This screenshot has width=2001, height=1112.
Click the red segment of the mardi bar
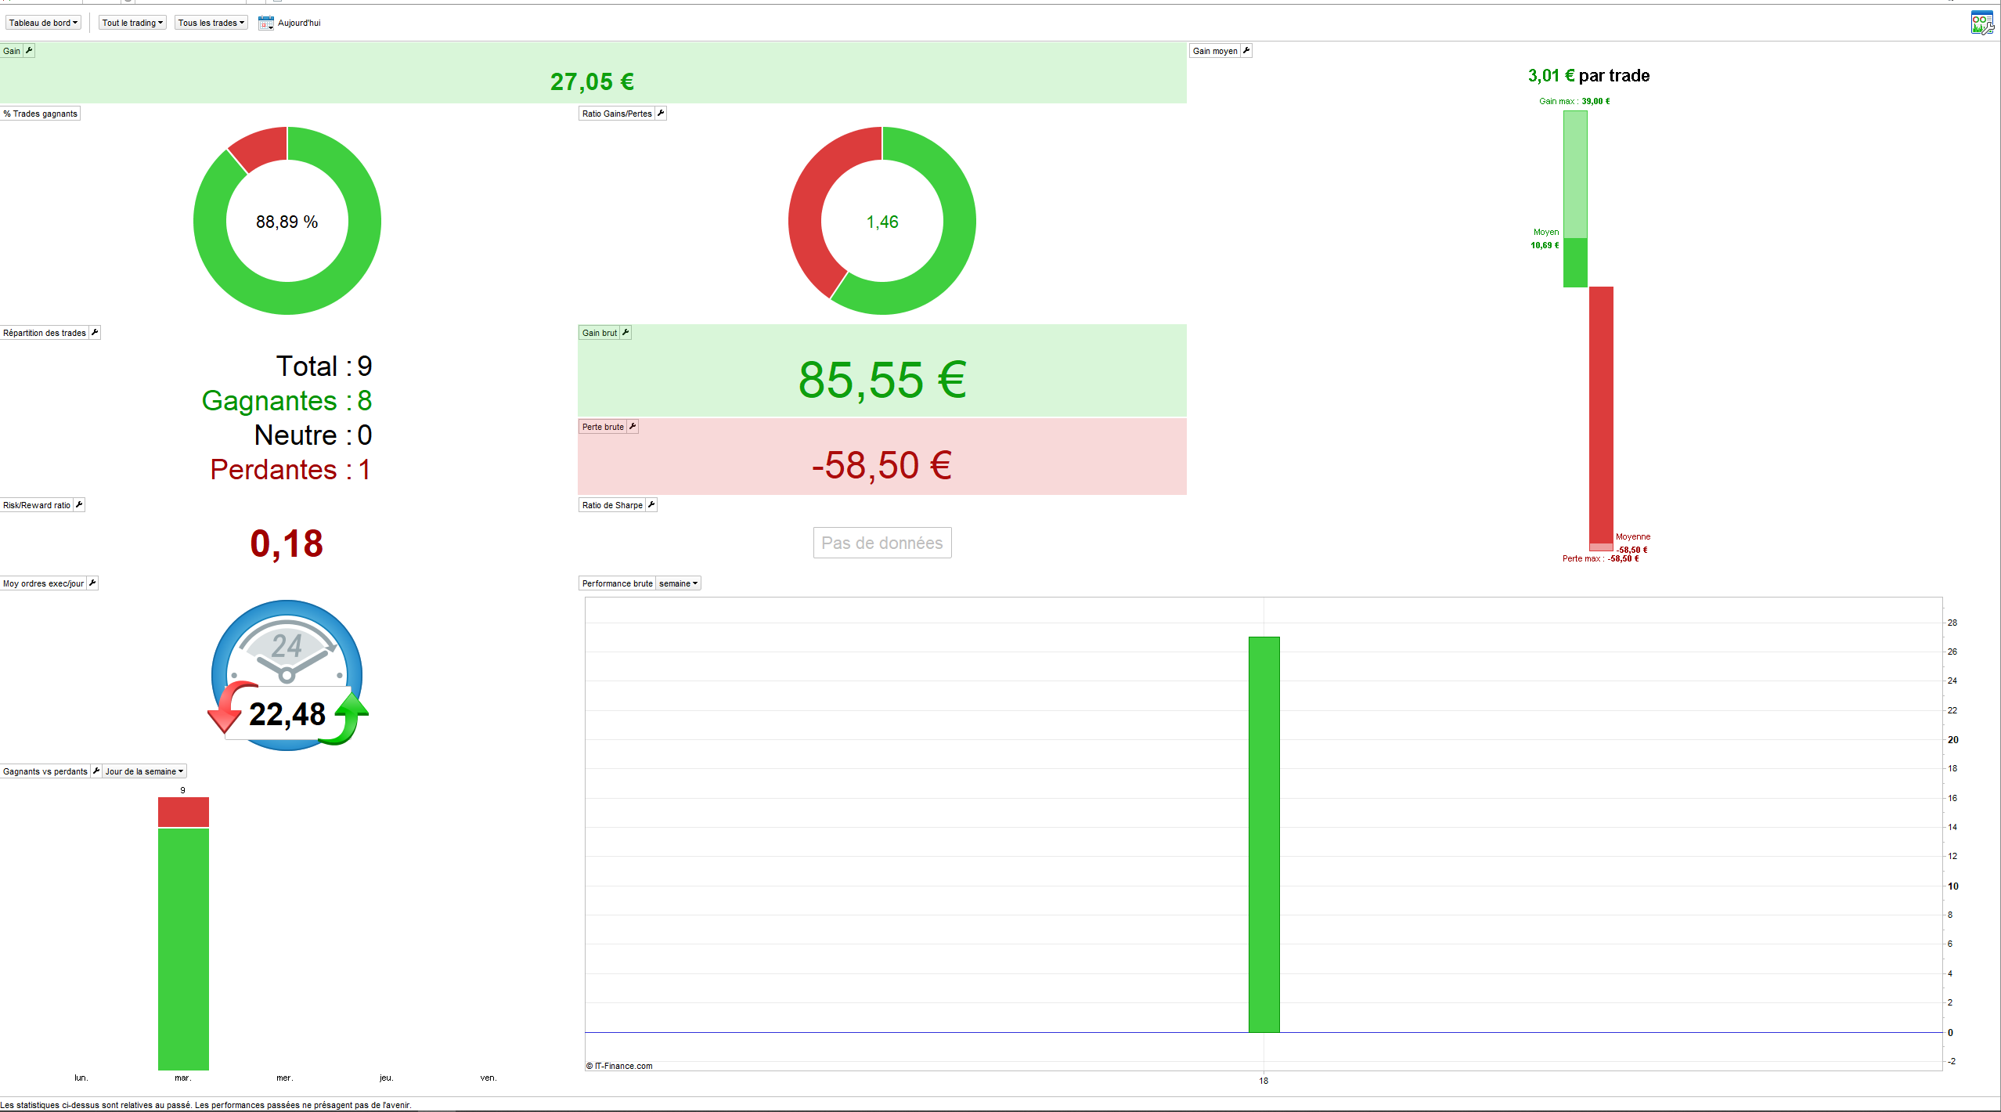[x=183, y=812]
